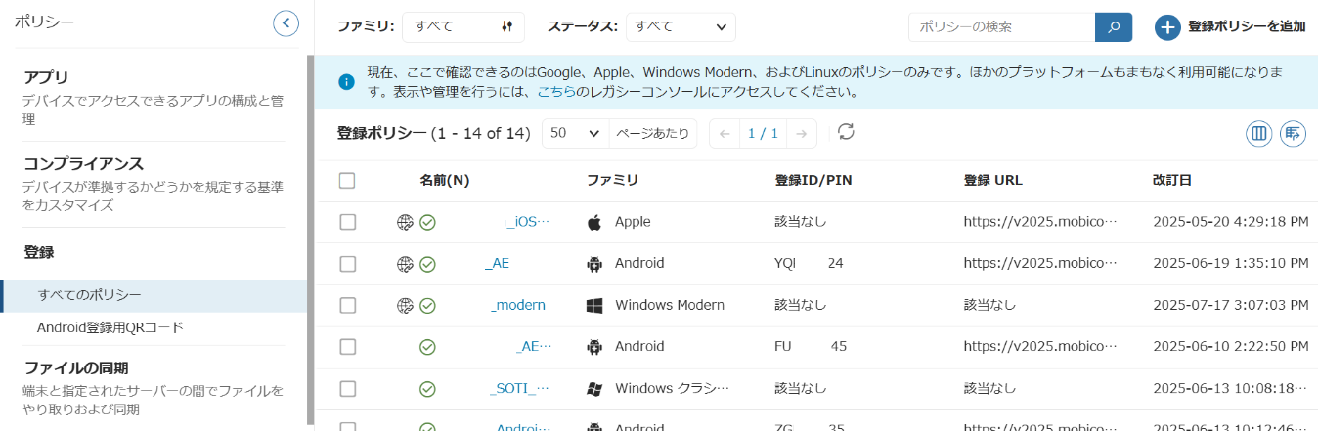The width and height of the screenshot is (1318, 431).
Task: Click globe icon in the _iOS row
Action: tap(405, 222)
